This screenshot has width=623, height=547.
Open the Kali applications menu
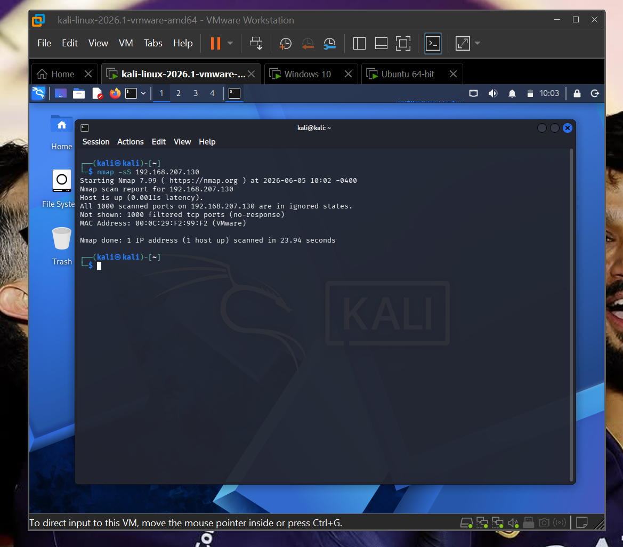point(38,93)
